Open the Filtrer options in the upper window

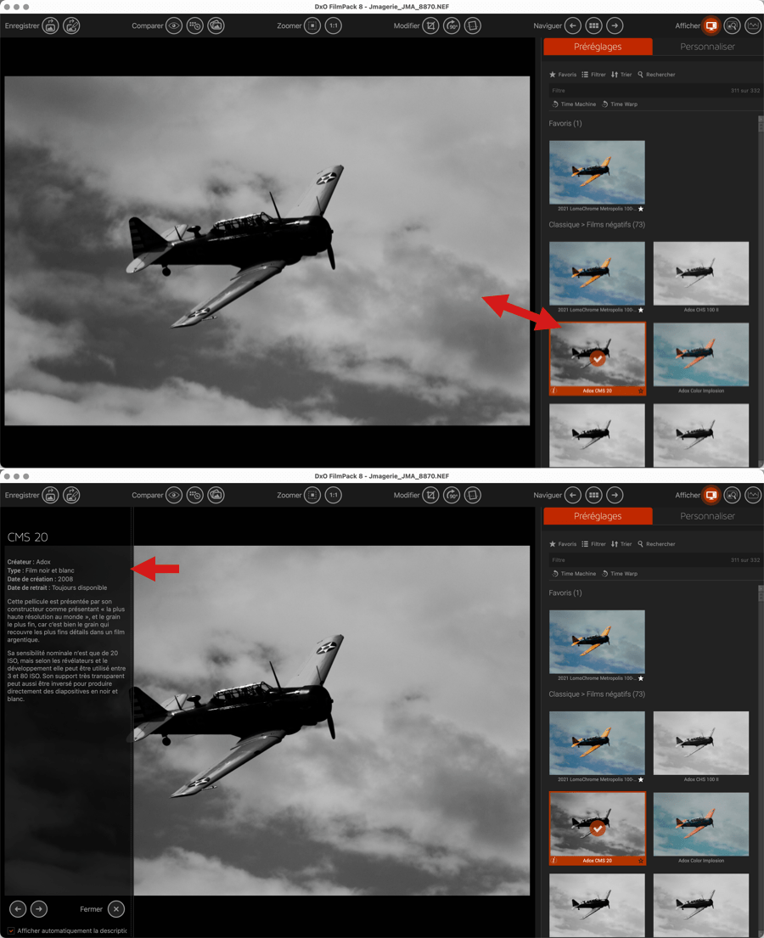click(593, 75)
